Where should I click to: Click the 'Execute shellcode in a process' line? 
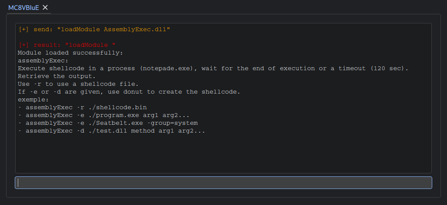click(x=213, y=68)
